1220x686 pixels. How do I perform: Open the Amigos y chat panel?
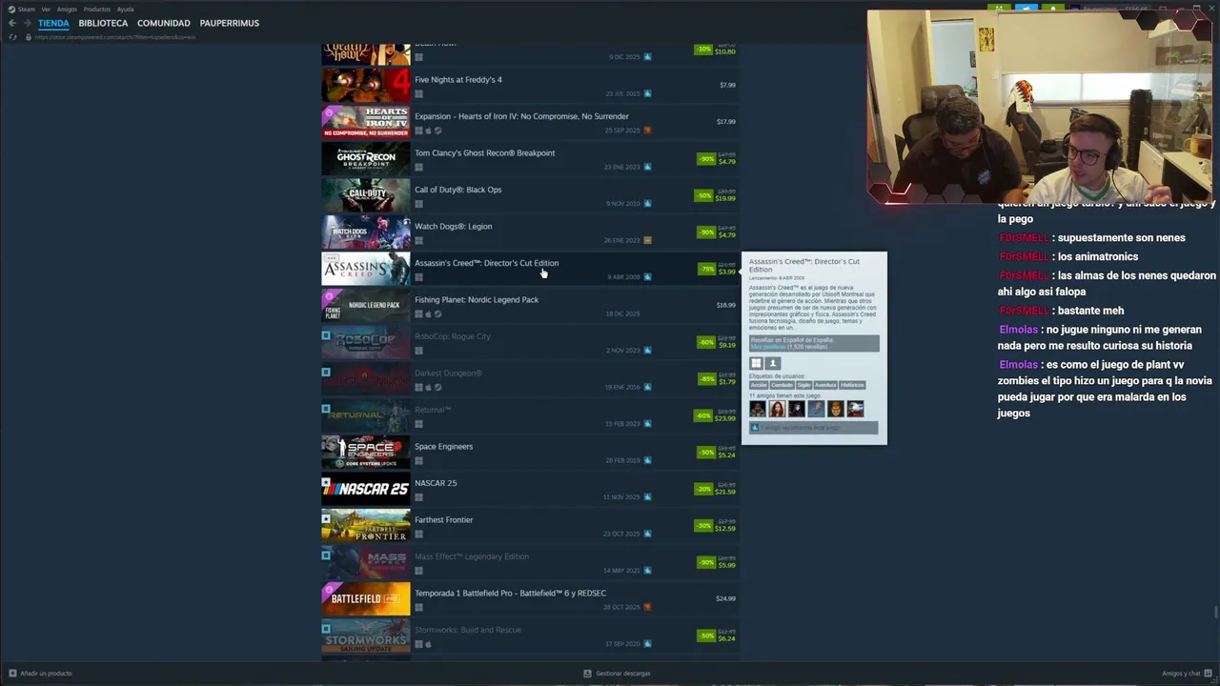pyautogui.click(x=1186, y=674)
